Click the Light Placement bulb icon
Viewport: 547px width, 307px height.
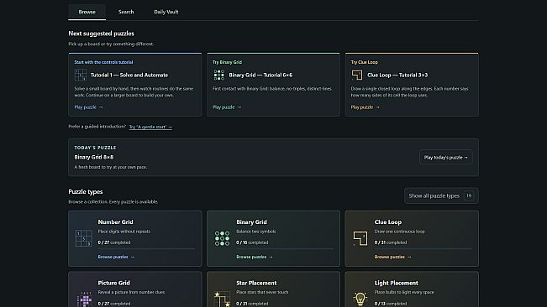360,299
